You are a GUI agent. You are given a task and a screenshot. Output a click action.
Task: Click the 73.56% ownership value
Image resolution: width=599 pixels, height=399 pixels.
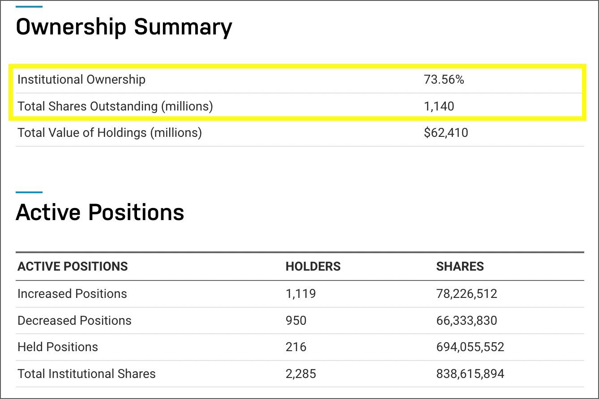(444, 80)
